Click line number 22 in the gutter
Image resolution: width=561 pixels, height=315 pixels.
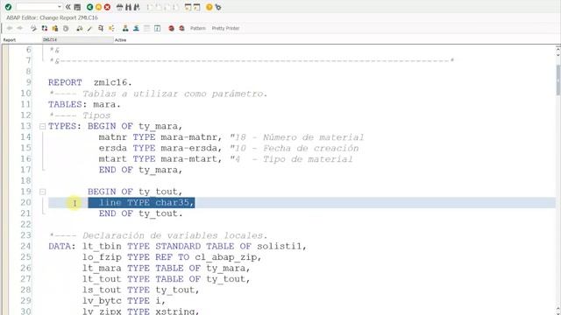(x=25, y=224)
